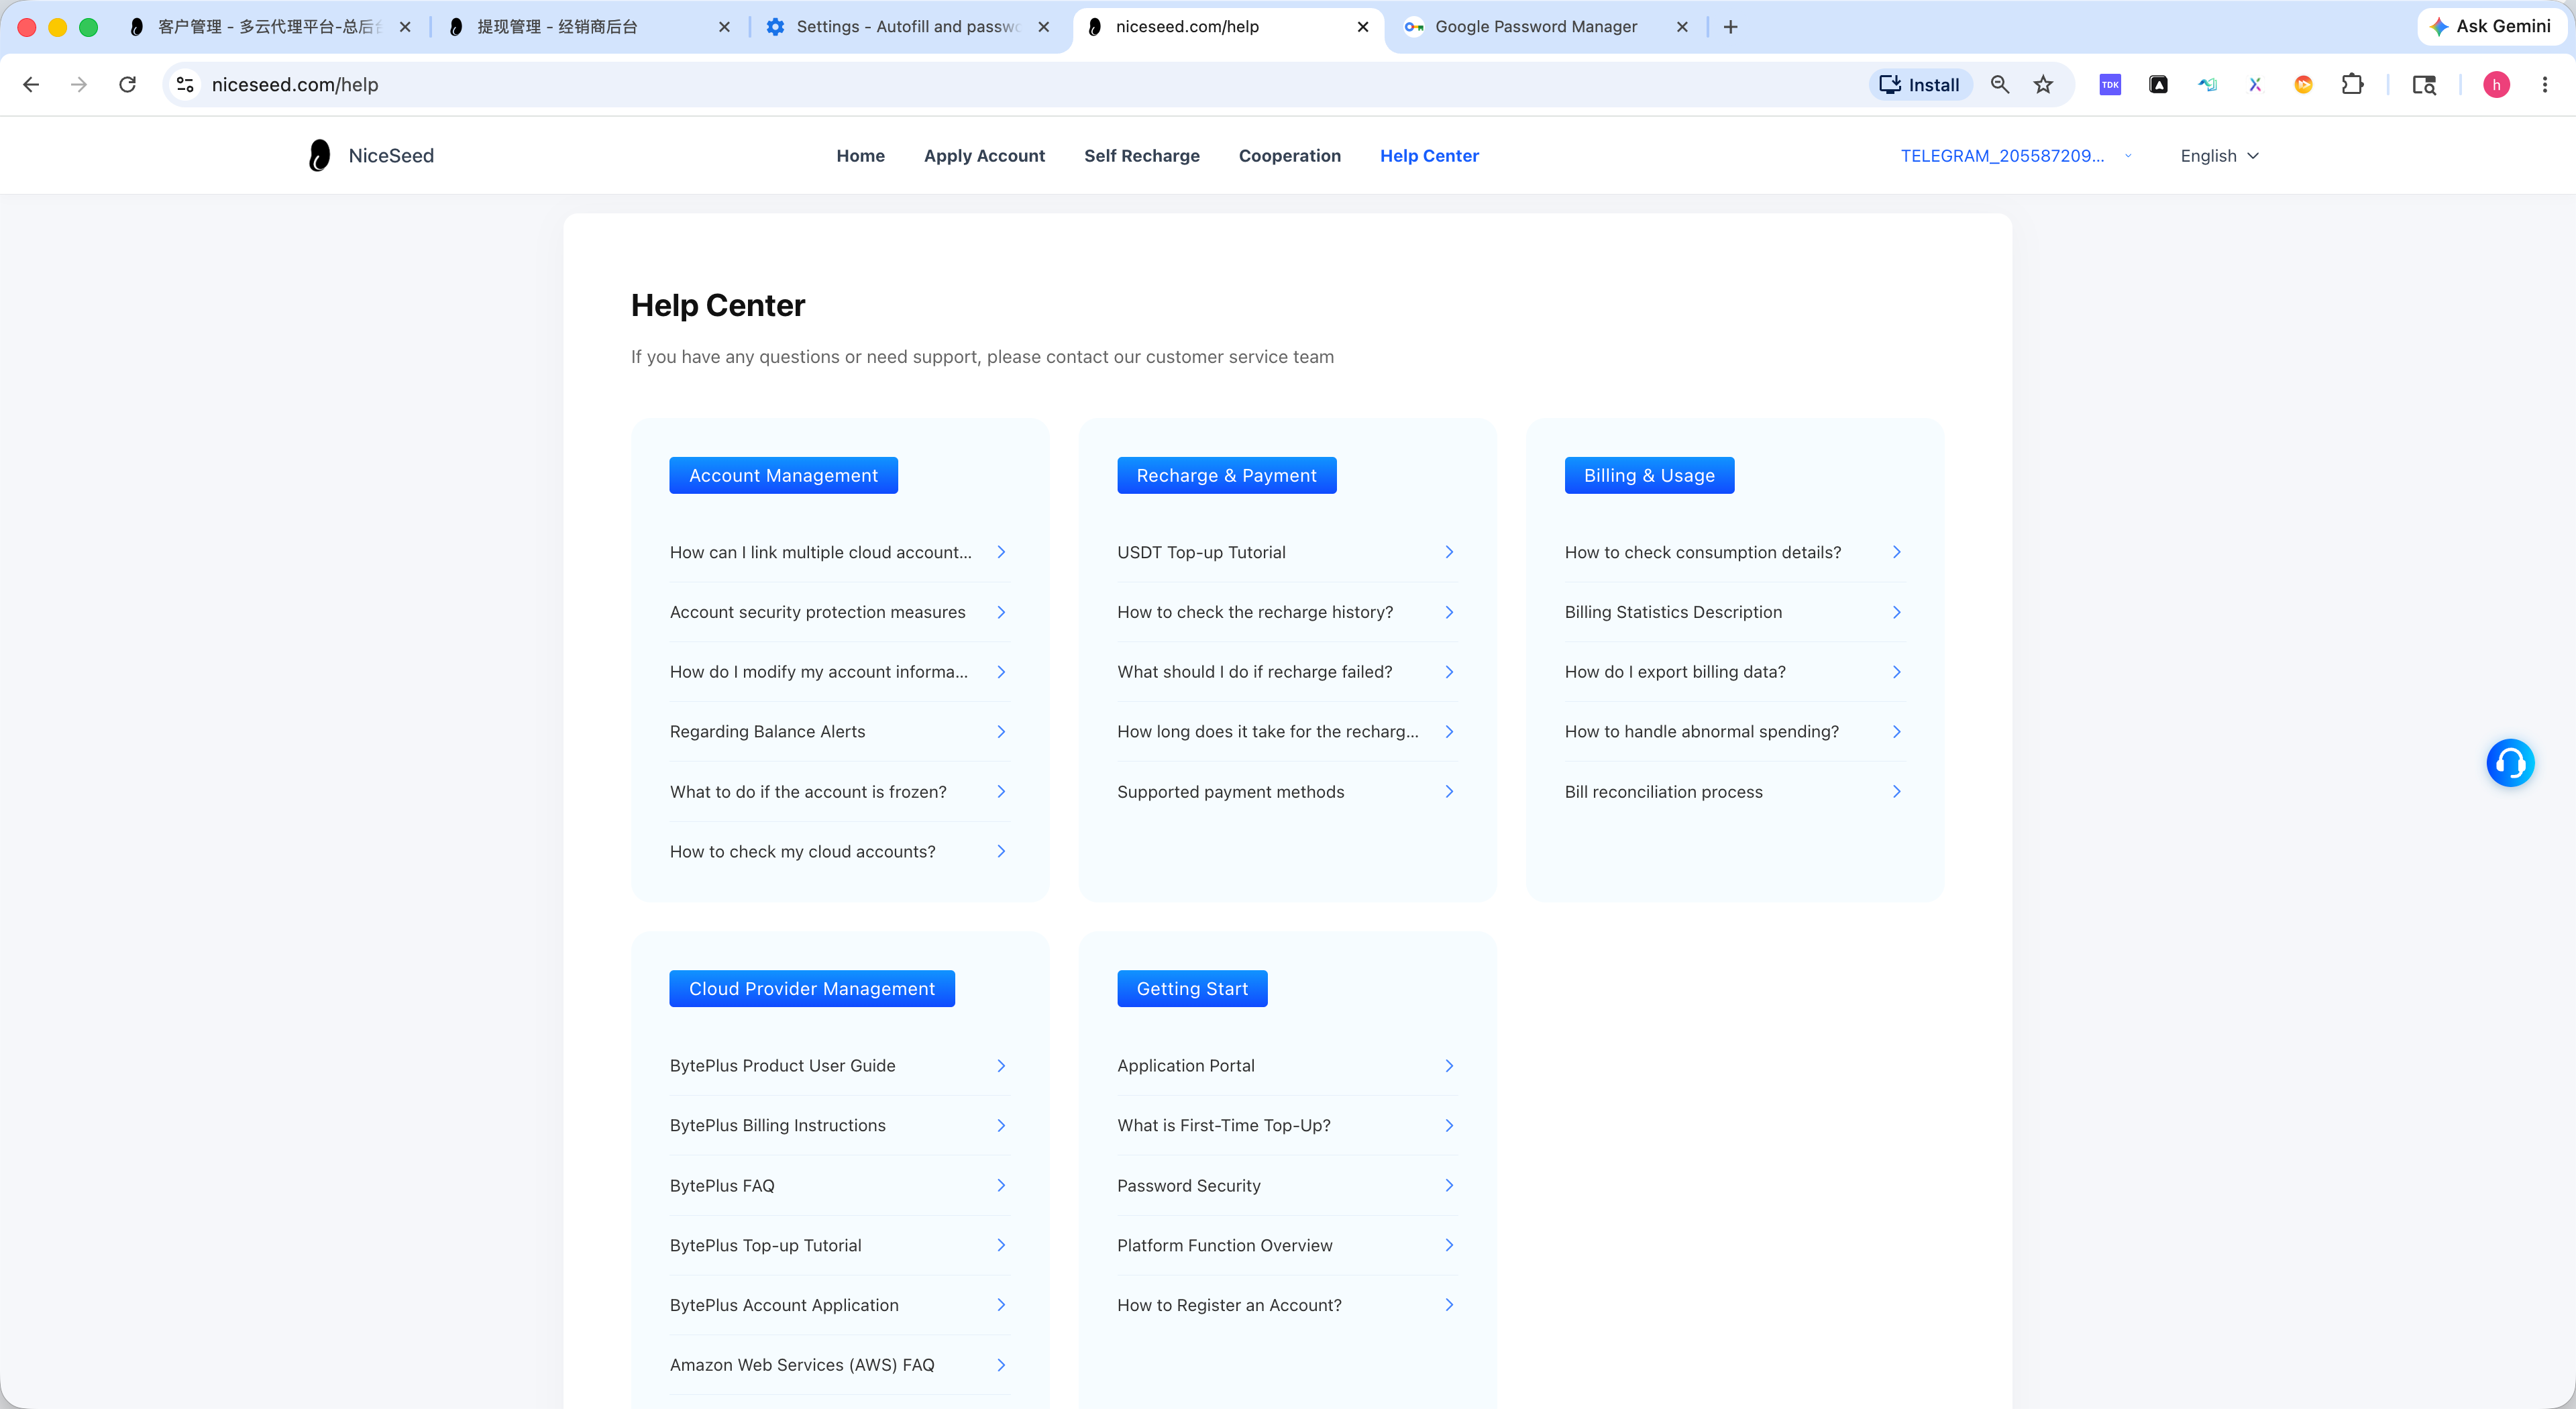Open 'USDT Top-up Tutorial' article

pos(1288,553)
